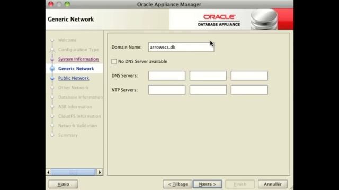Click the left scroll arrow in the sidebar
Screen dimensions: 339x190
point(48,172)
